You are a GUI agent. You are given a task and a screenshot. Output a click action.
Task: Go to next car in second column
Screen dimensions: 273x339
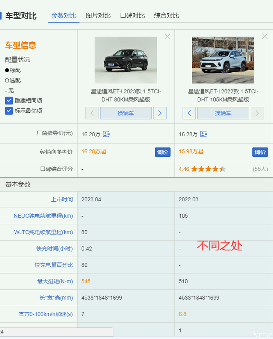click(257, 113)
